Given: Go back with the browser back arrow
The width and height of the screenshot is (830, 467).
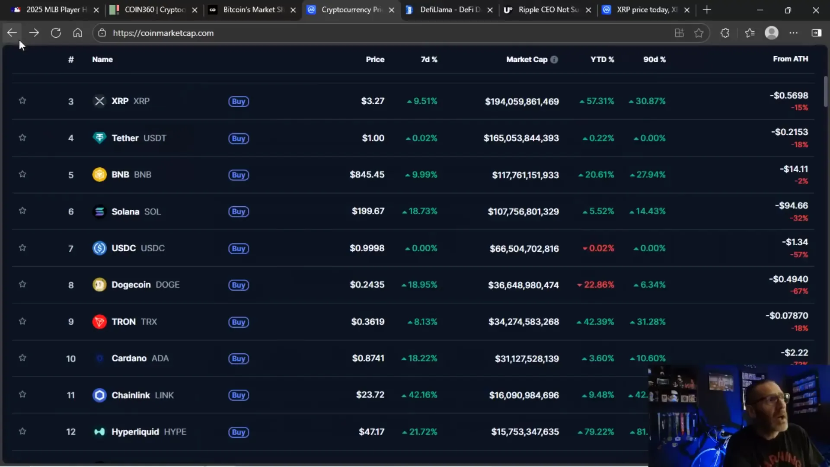Looking at the screenshot, I should [12, 33].
